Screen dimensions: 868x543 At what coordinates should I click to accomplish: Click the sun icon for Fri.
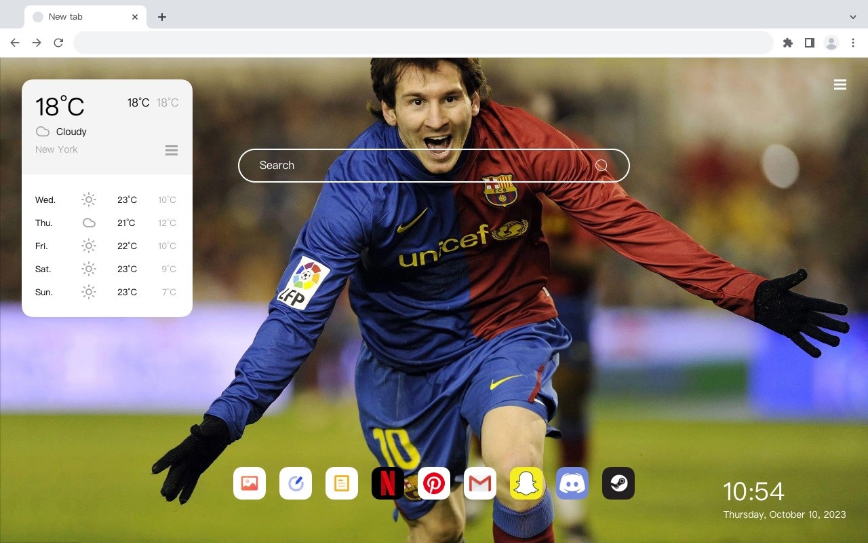click(89, 246)
